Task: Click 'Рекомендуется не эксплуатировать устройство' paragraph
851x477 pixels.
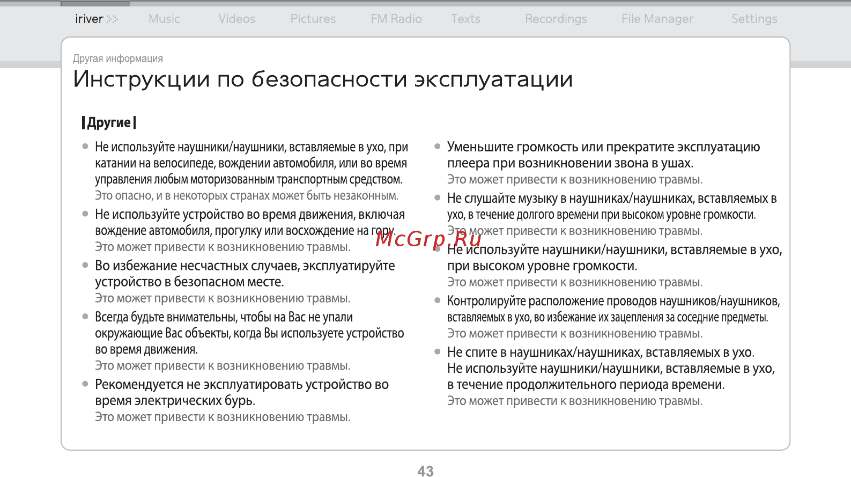Action: (242, 393)
